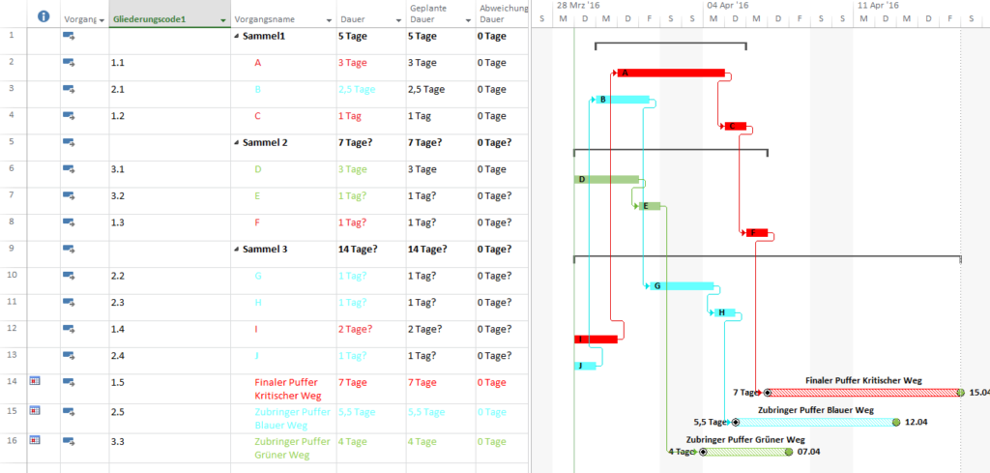Click the calendar constraint icon in row 16
990x473 pixels.
(36, 440)
